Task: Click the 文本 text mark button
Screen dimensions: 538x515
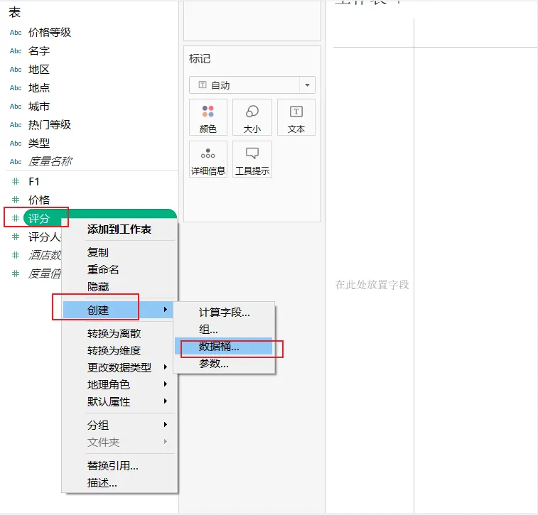Action: click(x=296, y=117)
